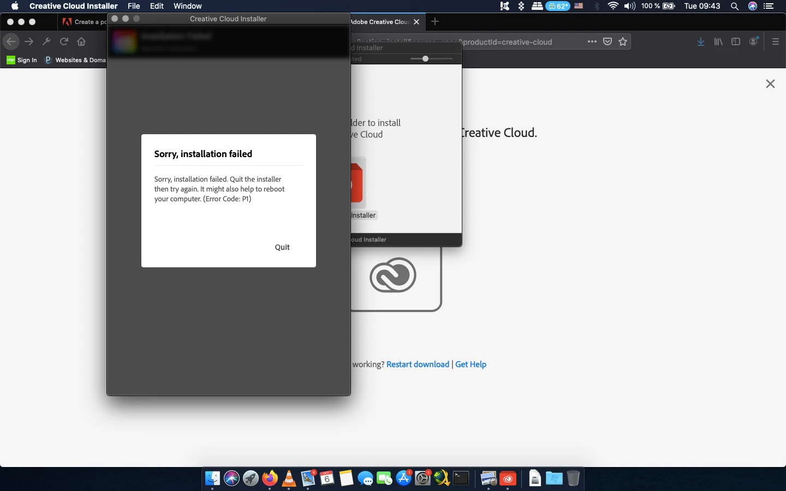Open the Firefox library icon
This screenshot has width=786, height=491.
click(x=718, y=41)
